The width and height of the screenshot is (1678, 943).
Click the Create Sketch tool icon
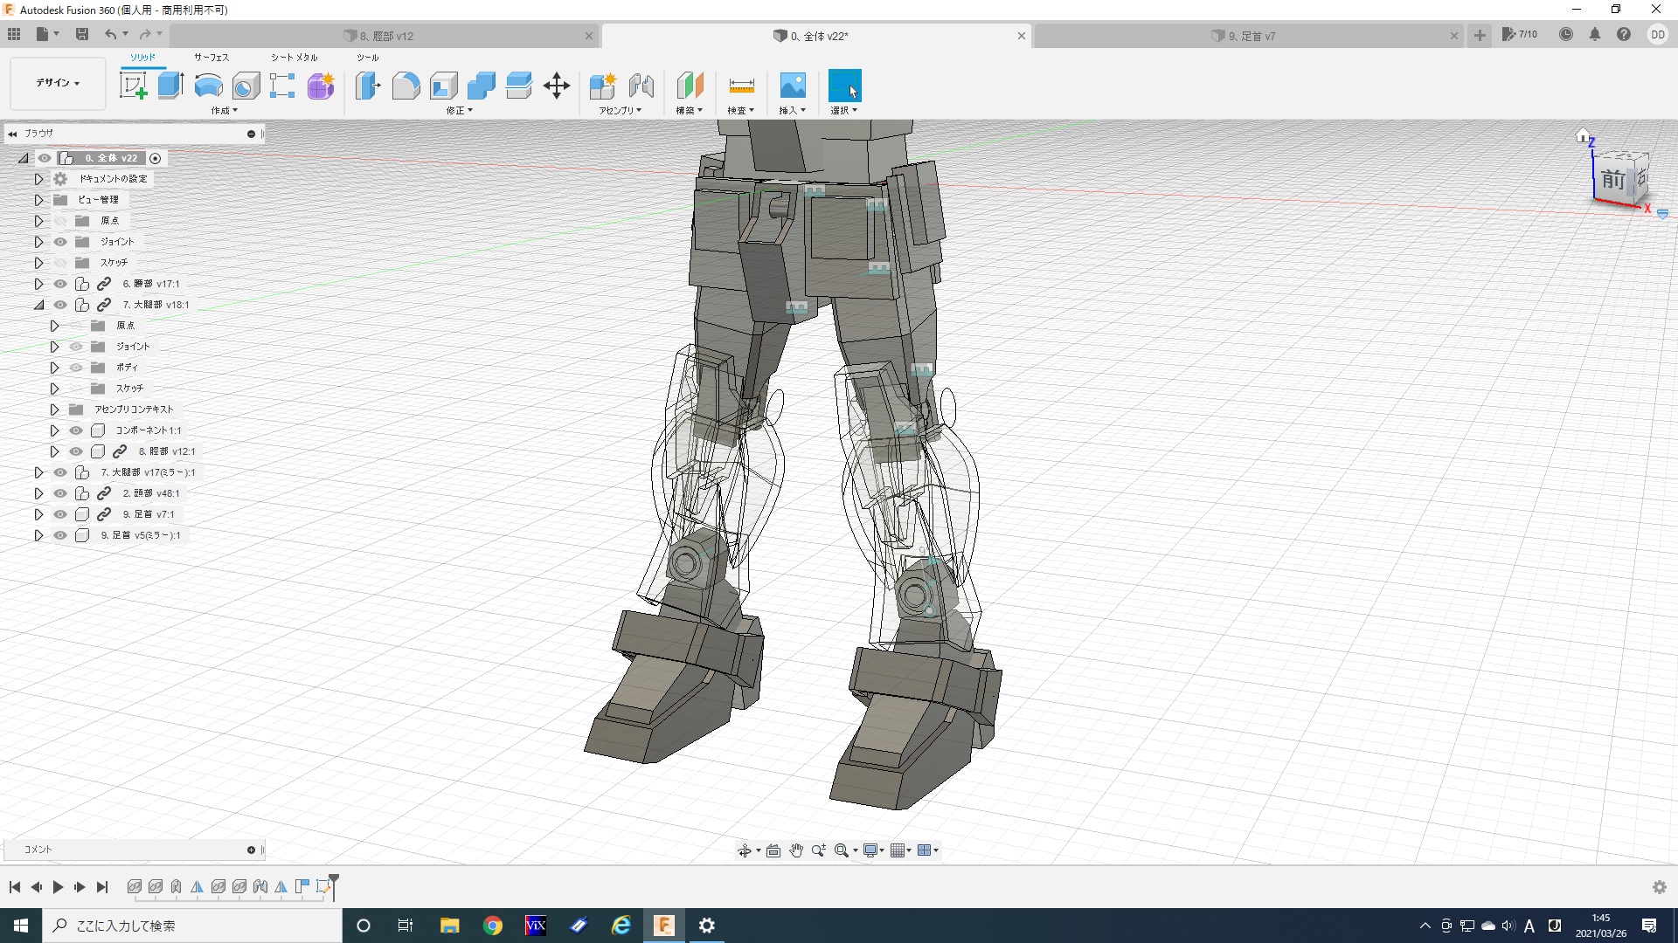(x=133, y=86)
